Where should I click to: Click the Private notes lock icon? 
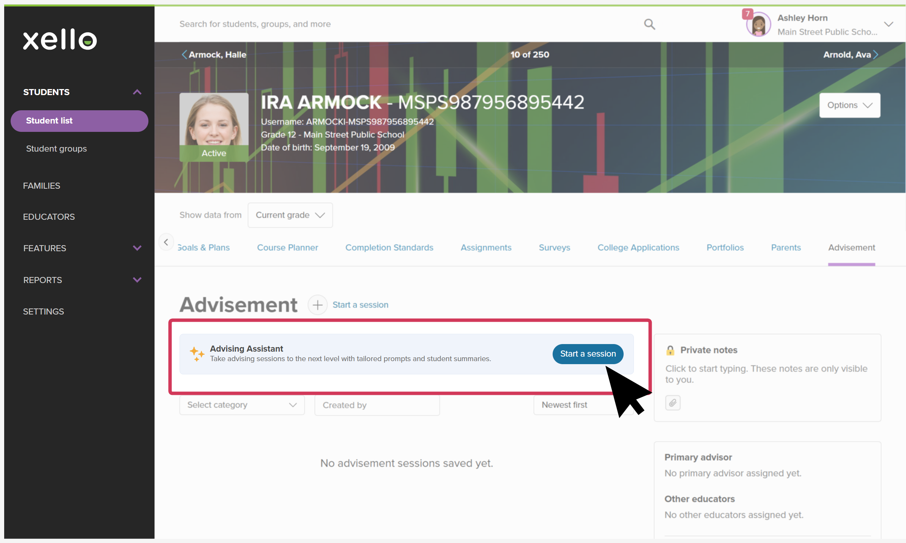[670, 350]
